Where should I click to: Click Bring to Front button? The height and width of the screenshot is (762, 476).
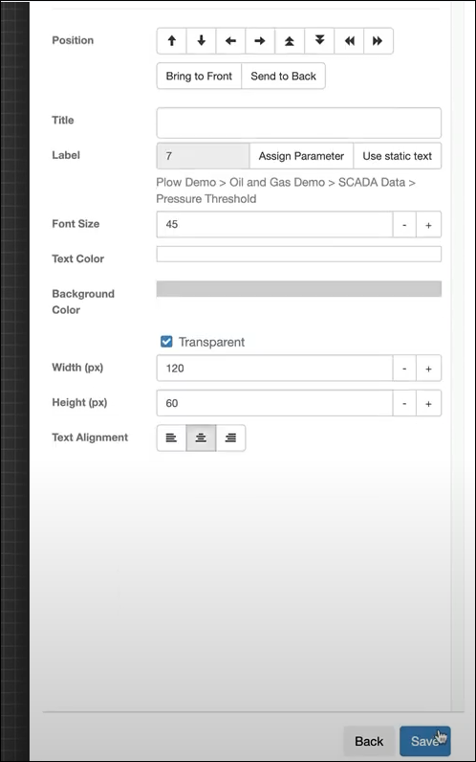[199, 77]
